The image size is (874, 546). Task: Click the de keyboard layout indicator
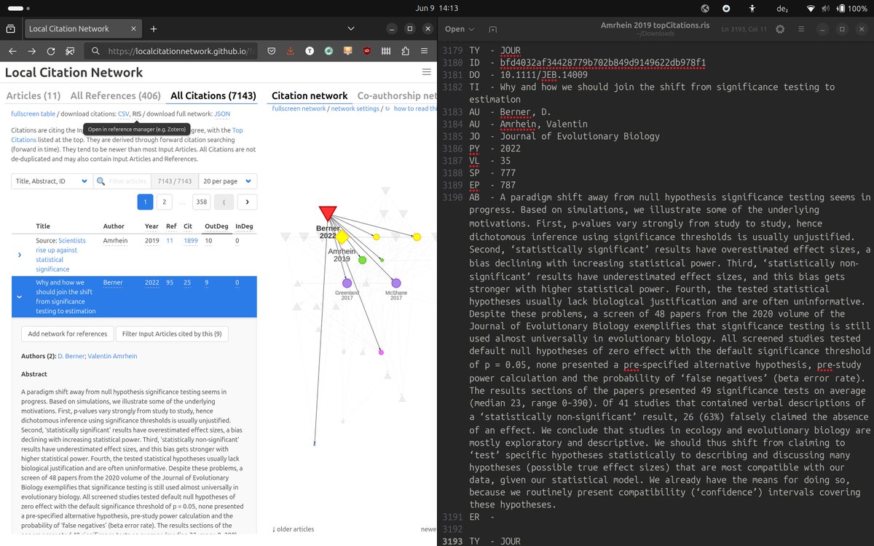point(782,9)
